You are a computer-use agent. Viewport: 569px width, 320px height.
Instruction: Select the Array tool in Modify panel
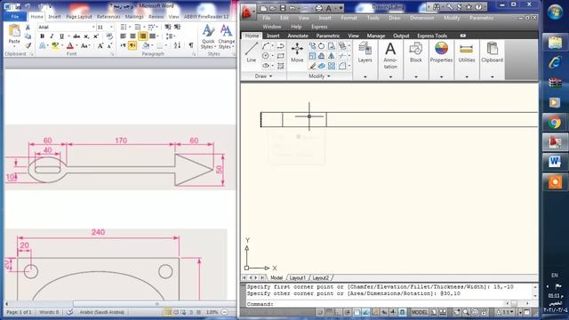click(x=332, y=66)
